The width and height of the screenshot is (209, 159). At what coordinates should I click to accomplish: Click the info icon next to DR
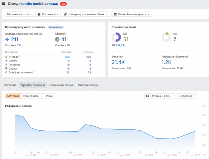[128, 33]
